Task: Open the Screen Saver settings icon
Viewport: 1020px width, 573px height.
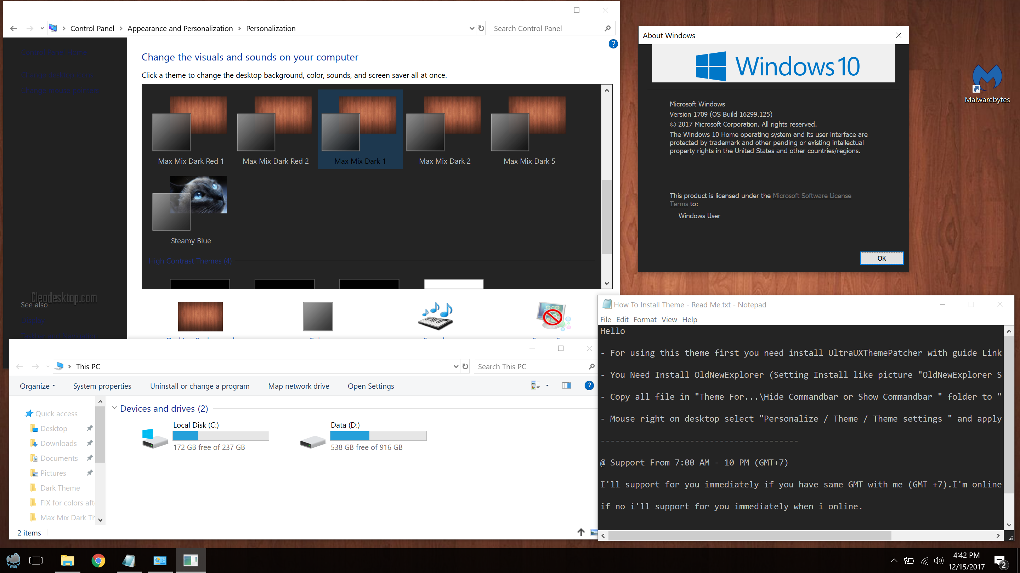Action: tap(553, 316)
